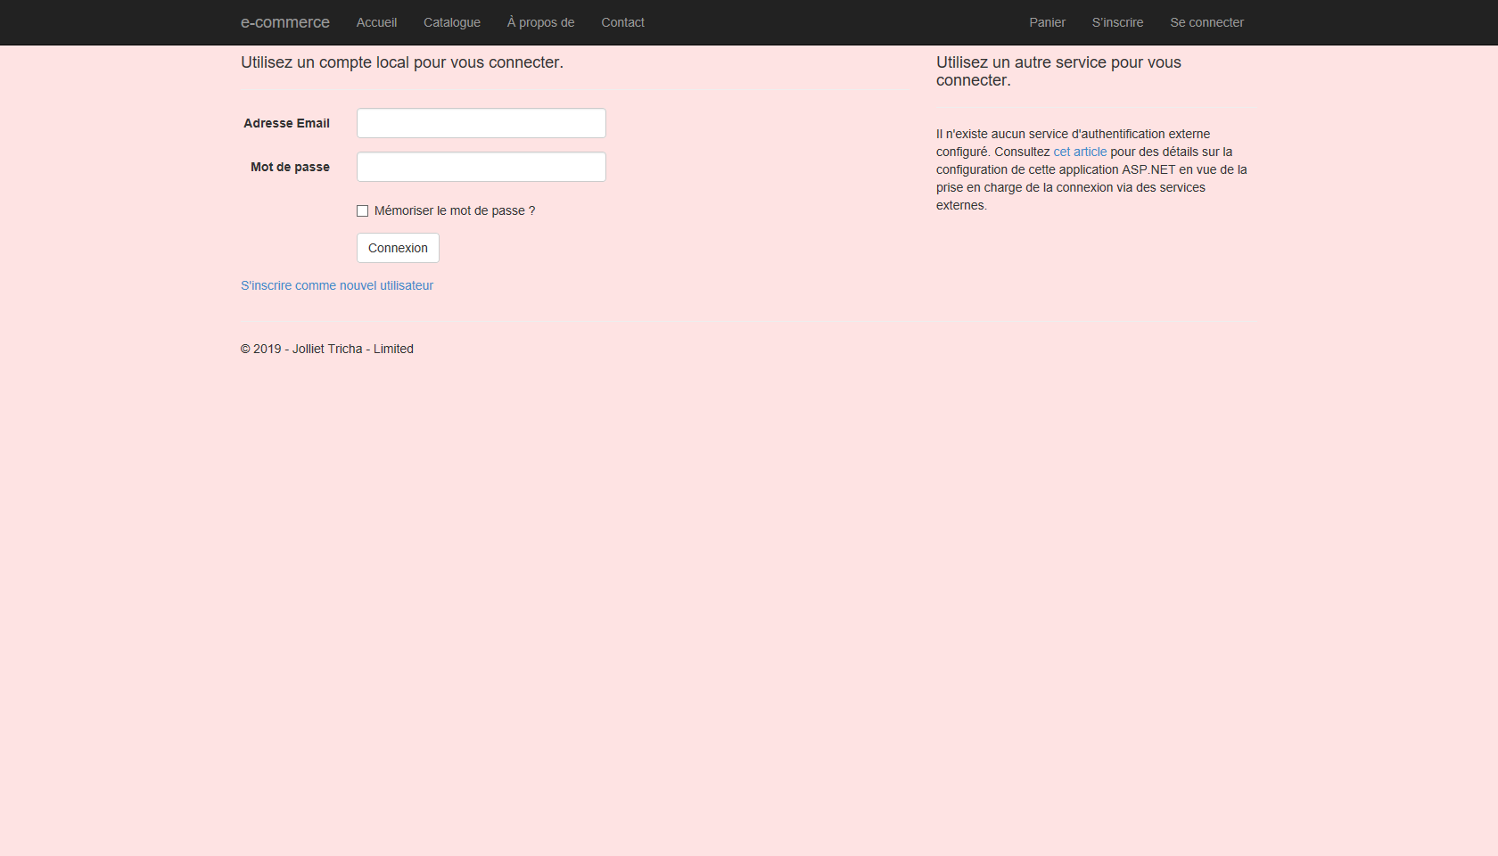Click the 'Mémoriser le mot de passe ?' label text

tap(455, 210)
